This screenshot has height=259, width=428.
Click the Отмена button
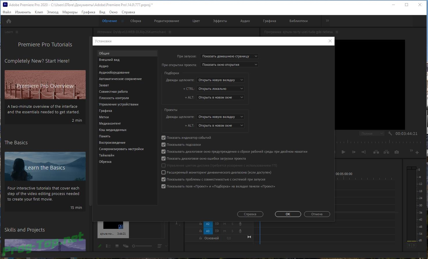317,214
